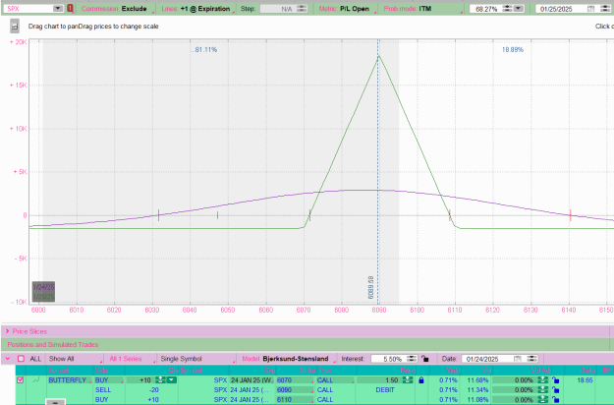This screenshot has height=405, width=614.
Task: Open the 6070 strike dropdown
Action: click(295, 379)
